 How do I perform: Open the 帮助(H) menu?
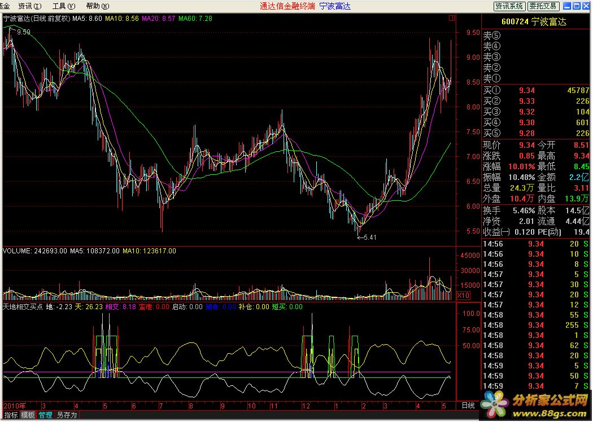coord(98,6)
